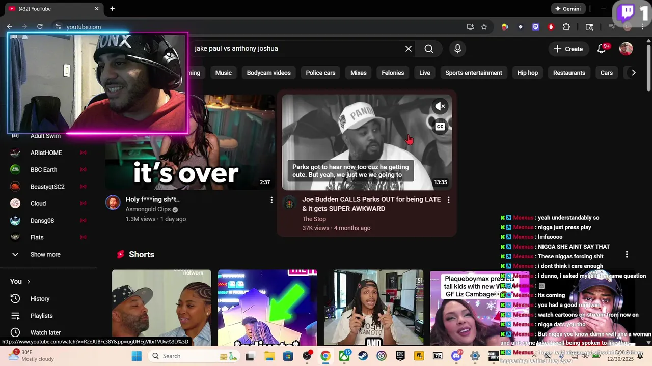Select the Felonies filter chip

click(x=393, y=73)
